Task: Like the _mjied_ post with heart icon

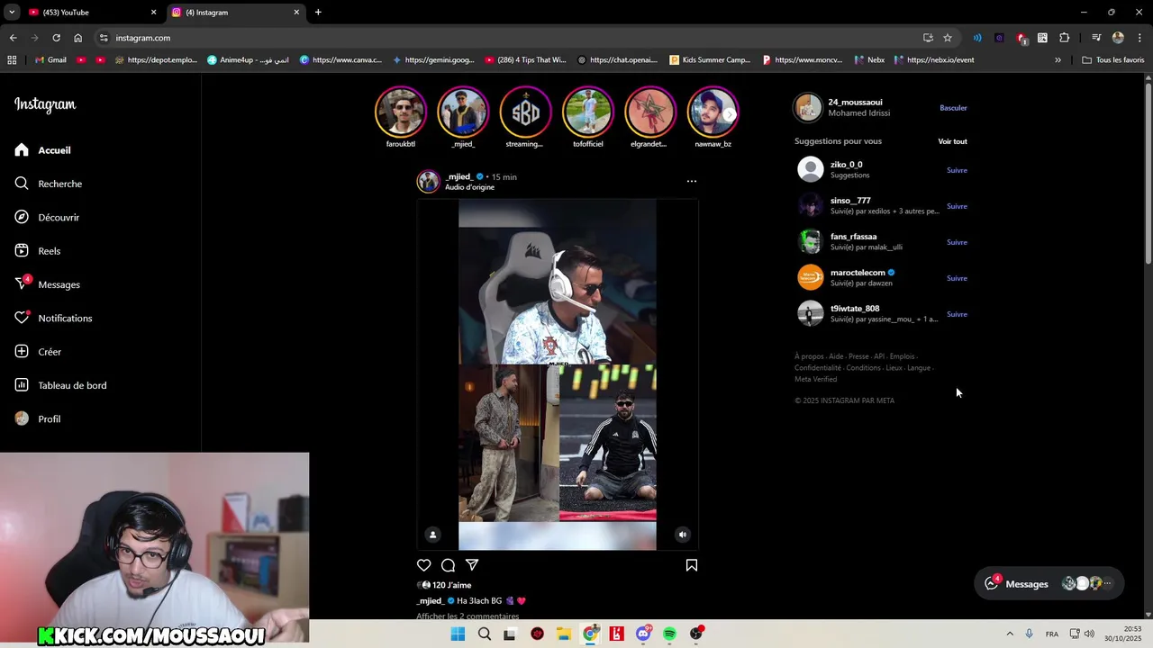Action: (424, 565)
